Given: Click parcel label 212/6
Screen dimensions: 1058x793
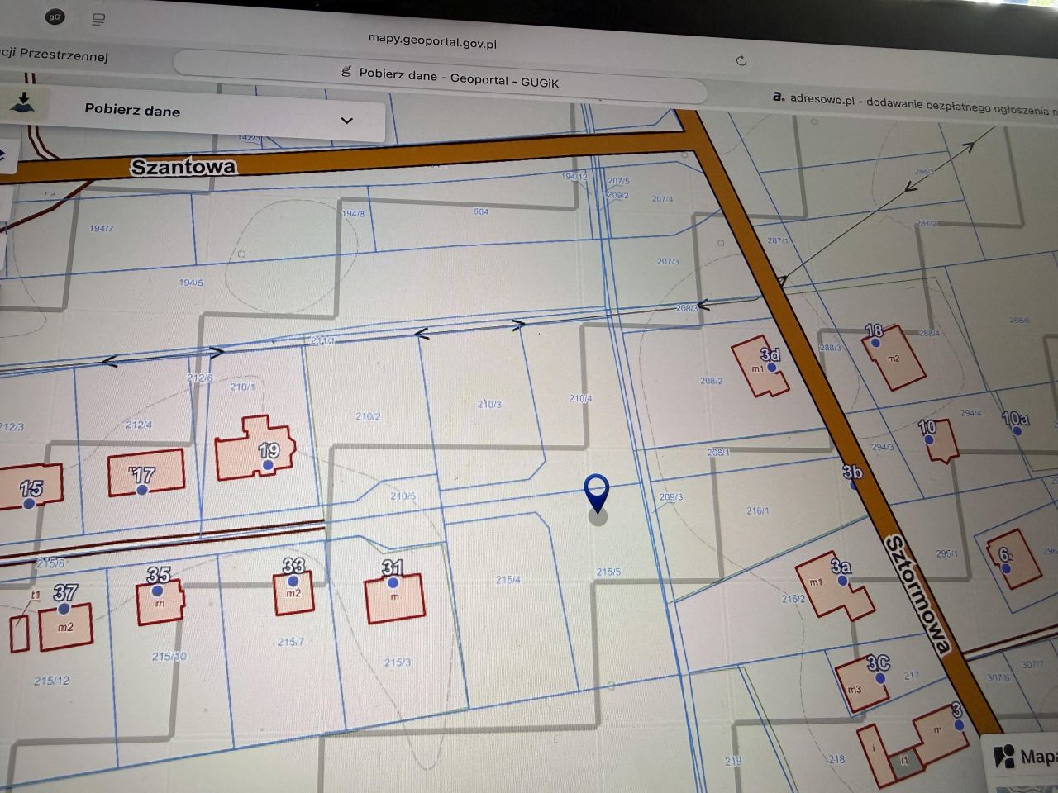Looking at the screenshot, I should (x=199, y=378).
